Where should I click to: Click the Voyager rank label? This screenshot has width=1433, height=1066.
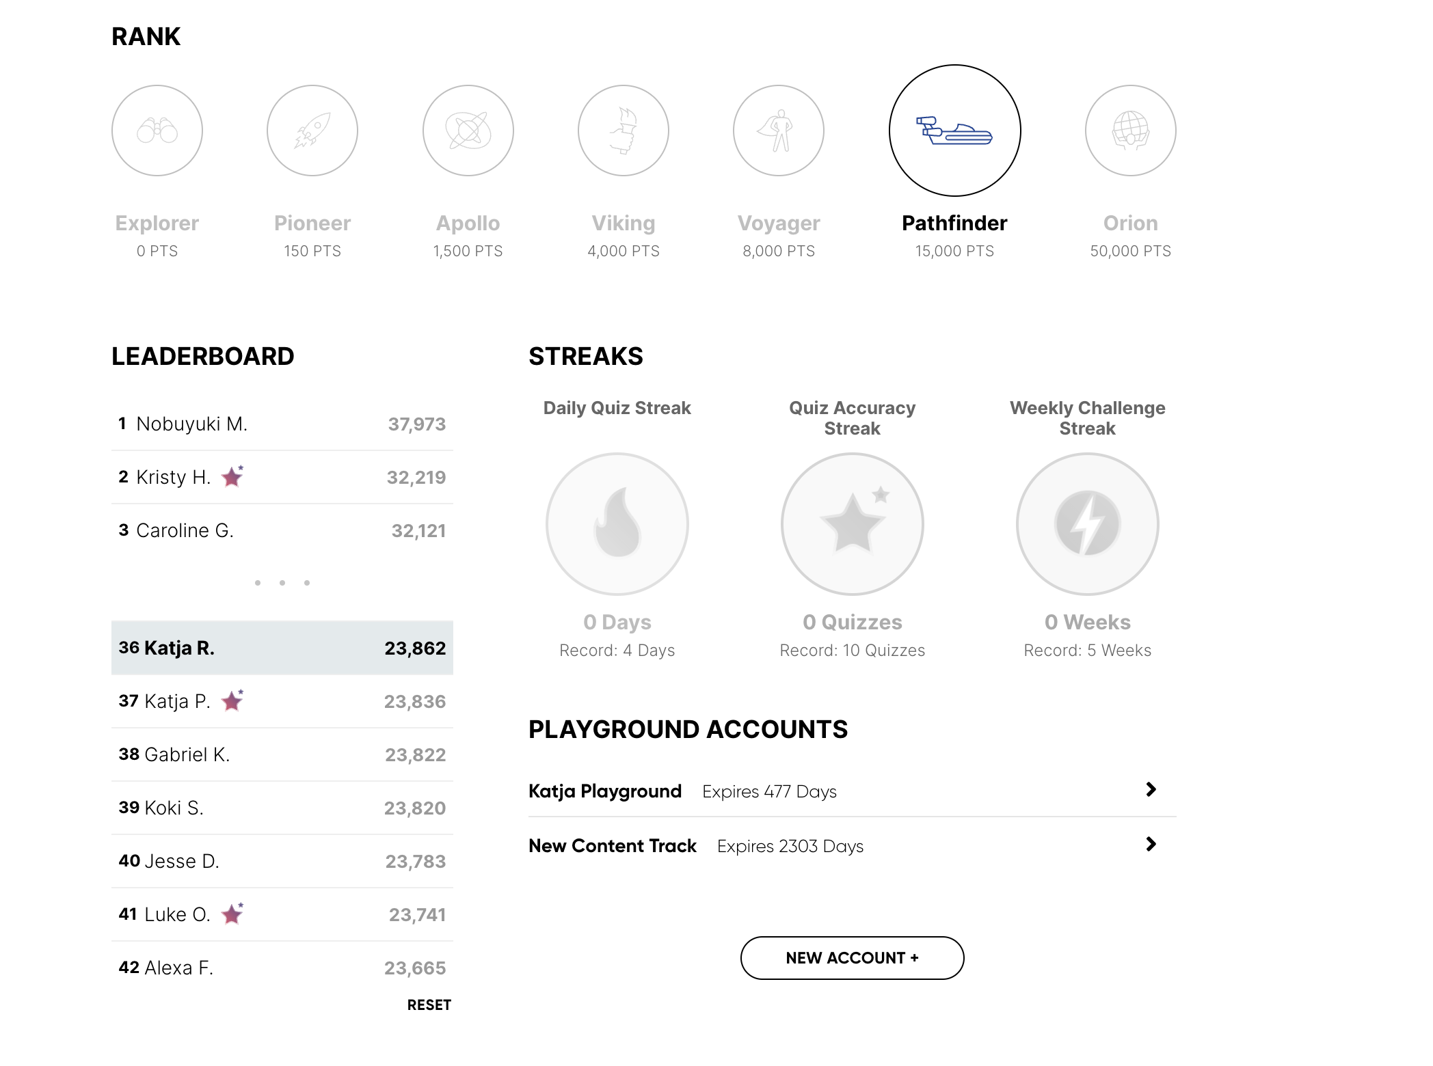779,223
